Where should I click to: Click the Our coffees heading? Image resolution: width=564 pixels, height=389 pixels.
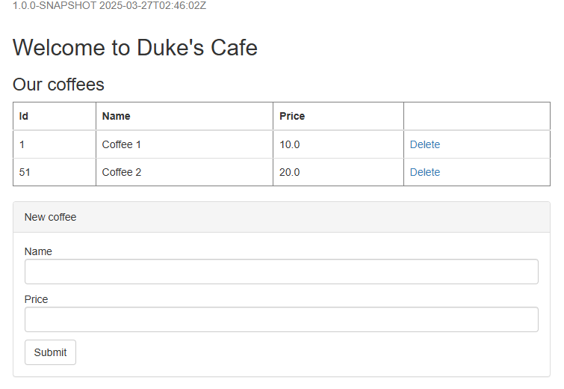[58, 85]
